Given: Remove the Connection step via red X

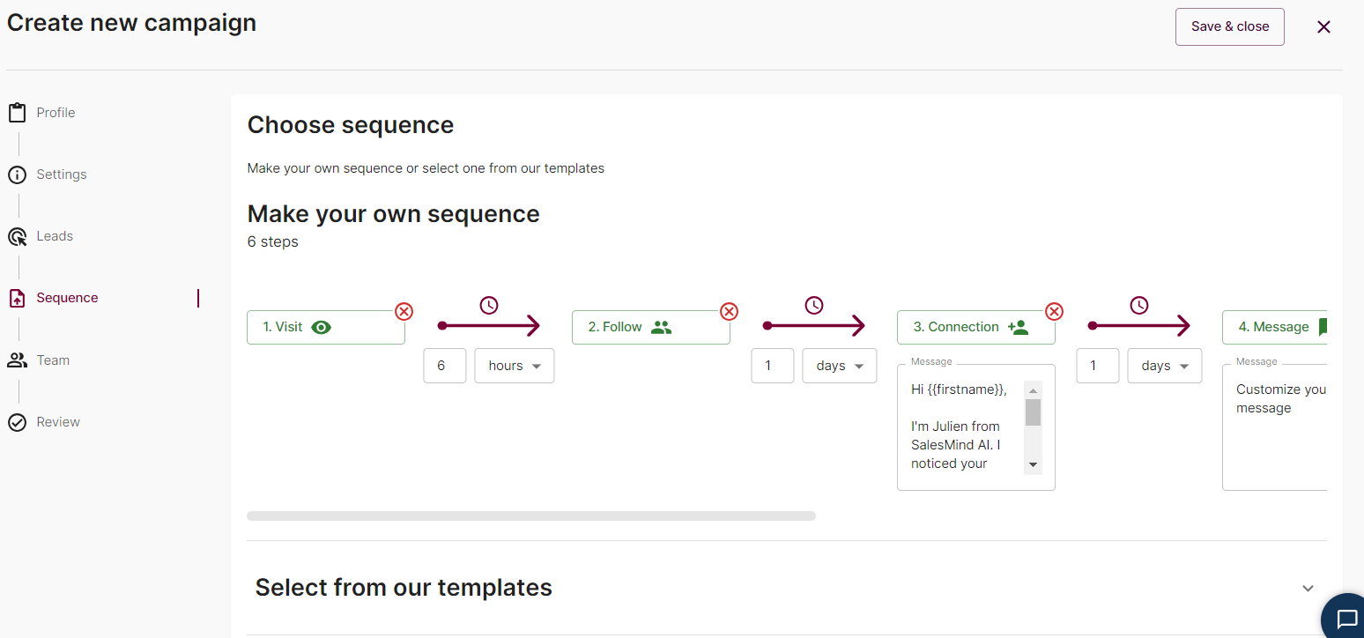Looking at the screenshot, I should [1054, 311].
